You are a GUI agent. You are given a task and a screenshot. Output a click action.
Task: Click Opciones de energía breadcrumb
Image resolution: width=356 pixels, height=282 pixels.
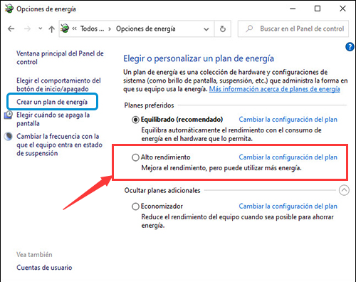pyautogui.click(x=146, y=29)
